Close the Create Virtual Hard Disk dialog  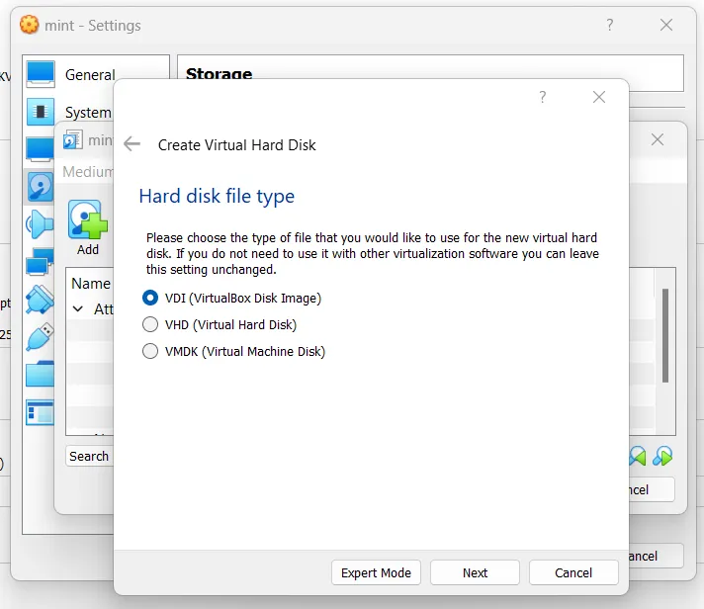pyautogui.click(x=599, y=97)
